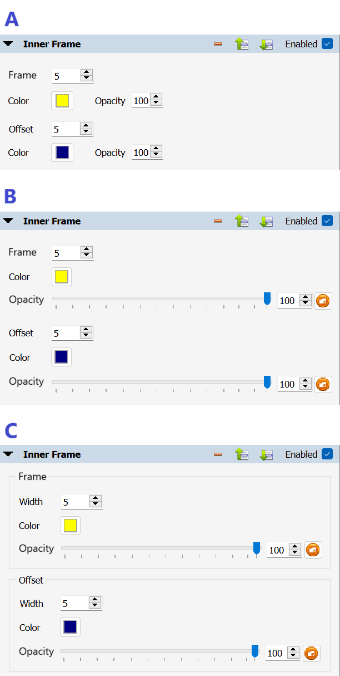The width and height of the screenshot is (340, 676).
Task: Increase Frame value with up arrow, panel A
Action: coord(86,72)
